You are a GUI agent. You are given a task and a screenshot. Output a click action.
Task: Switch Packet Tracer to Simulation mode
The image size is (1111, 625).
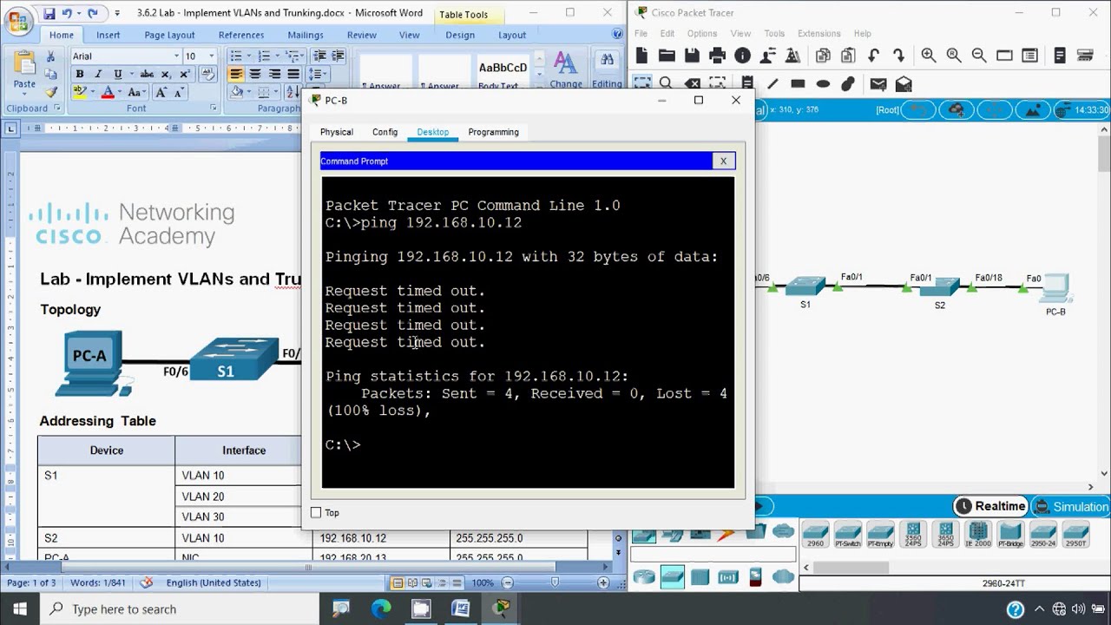coord(1070,506)
